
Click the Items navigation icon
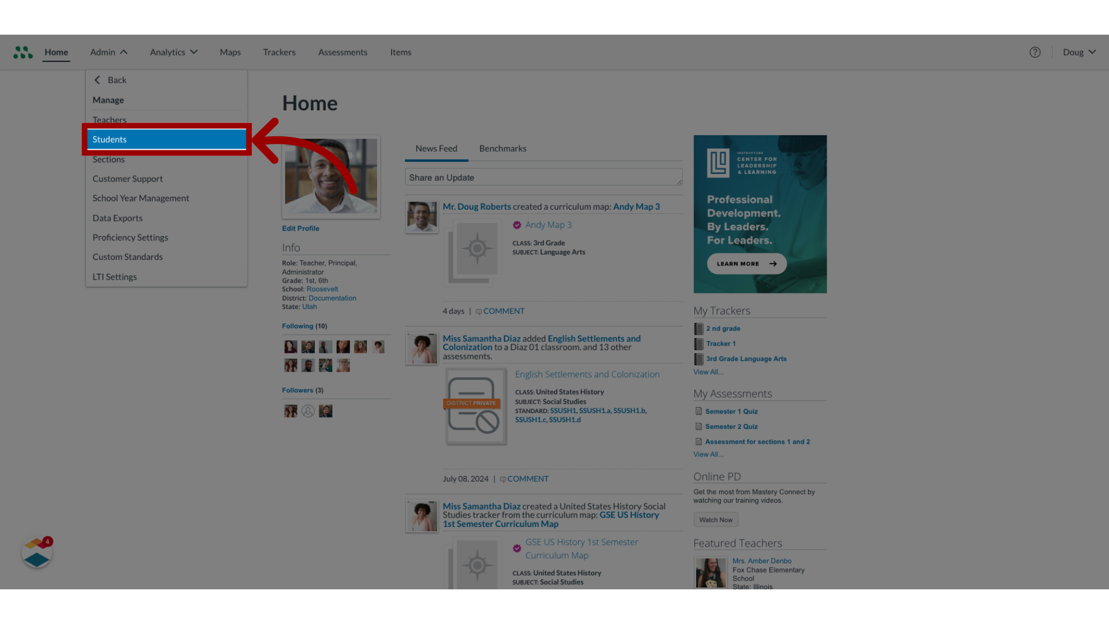(401, 52)
